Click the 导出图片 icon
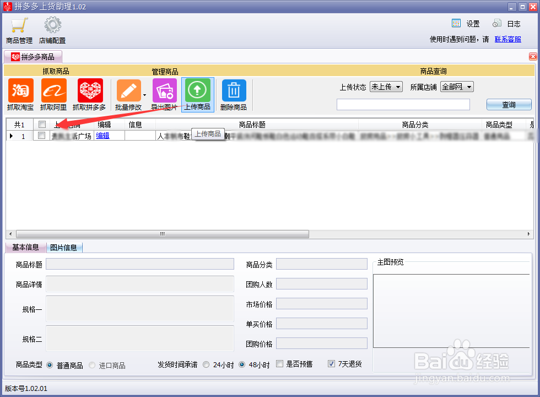 (165, 90)
